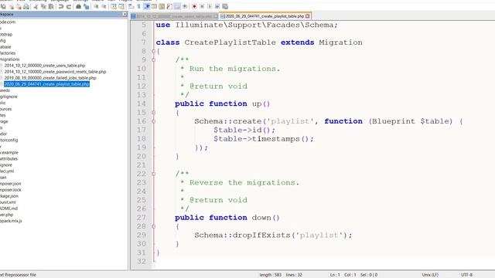Screen dimensions: 495x278
Task: Select the create_playlist_table.php editor tab
Action: click(265, 16)
